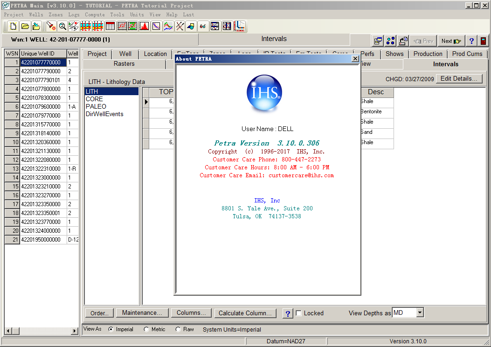Open the Help menu
The image size is (491, 347).
(x=172, y=15)
